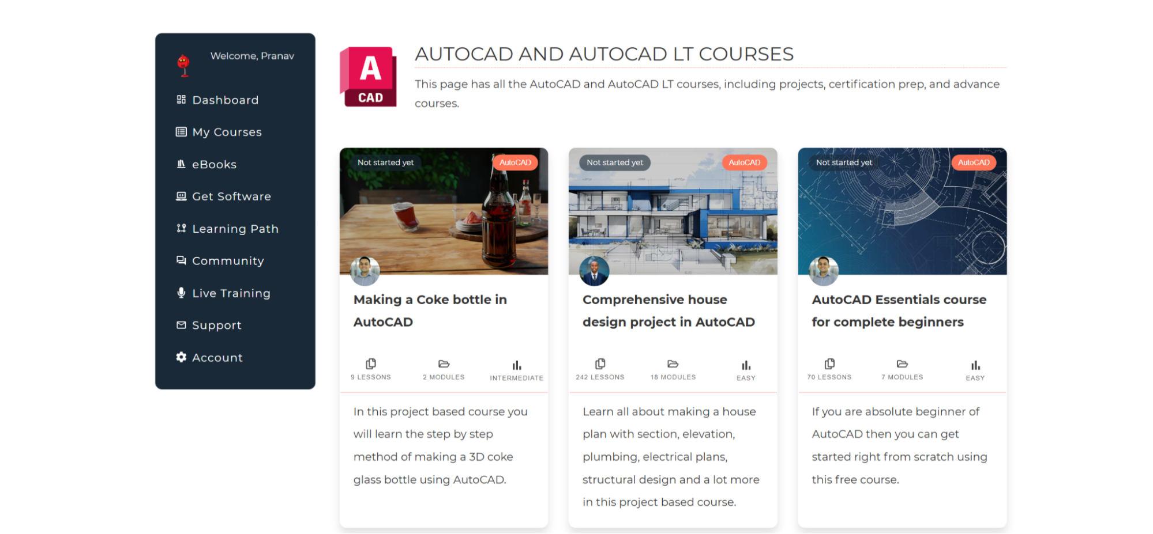The width and height of the screenshot is (1153, 534).
Task: Open the Comprehensive house design project course title
Action: point(668,310)
